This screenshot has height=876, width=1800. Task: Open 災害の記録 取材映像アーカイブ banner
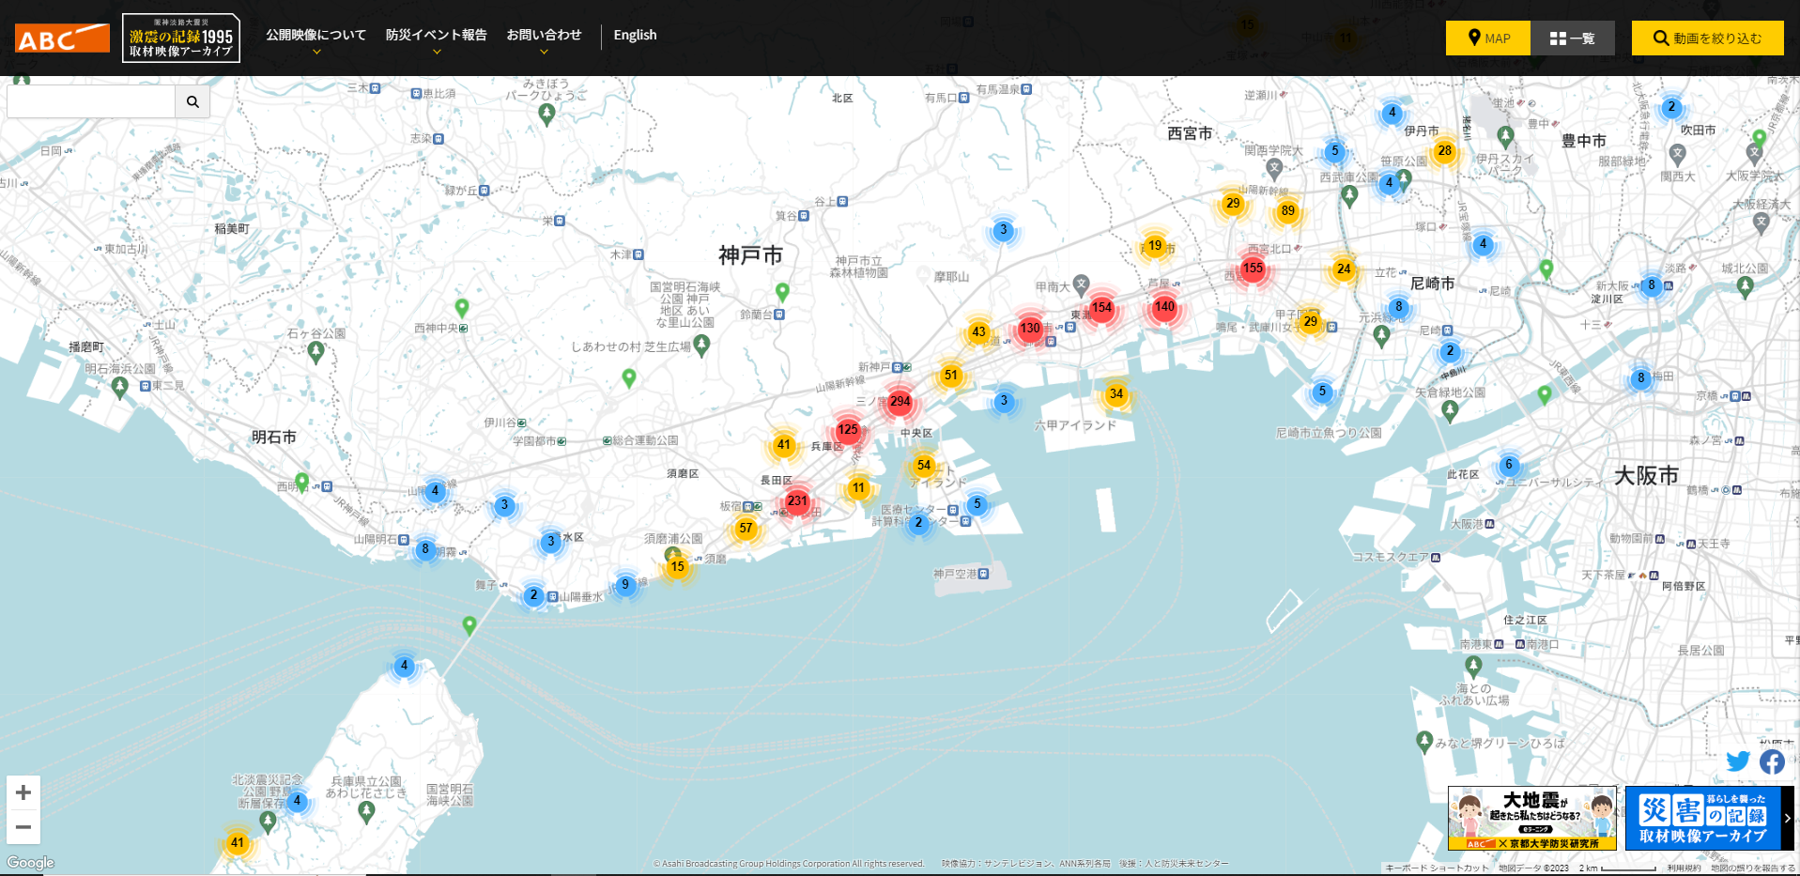[1702, 818]
